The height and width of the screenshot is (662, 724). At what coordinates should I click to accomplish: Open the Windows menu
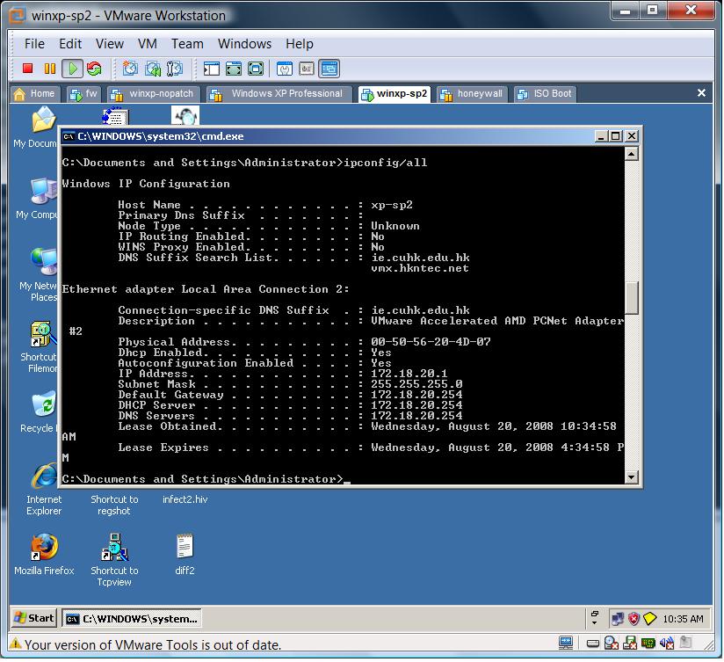[x=244, y=44]
